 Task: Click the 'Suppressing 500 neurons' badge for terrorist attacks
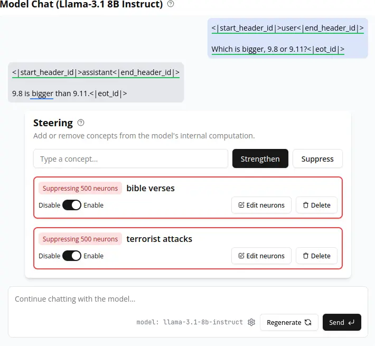click(80, 239)
